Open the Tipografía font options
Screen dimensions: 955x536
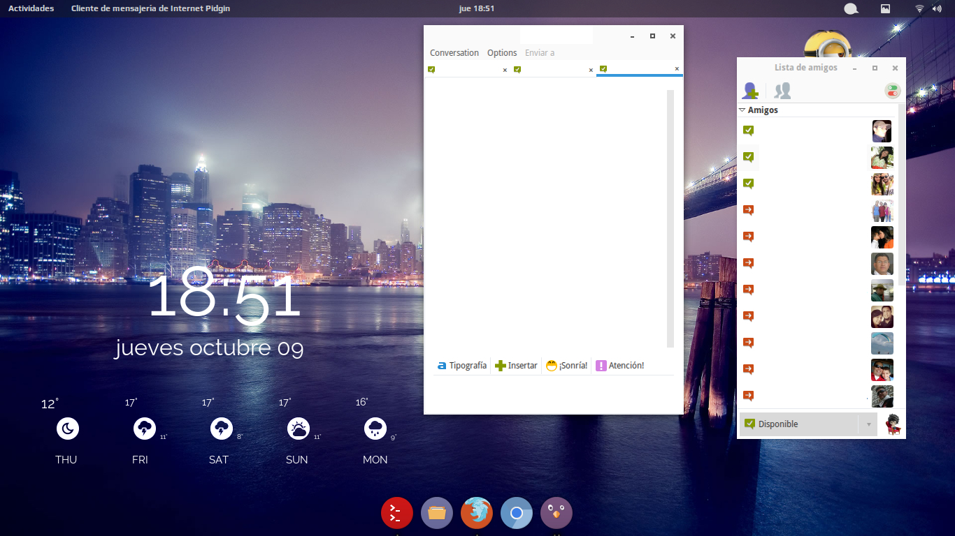(x=462, y=366)
